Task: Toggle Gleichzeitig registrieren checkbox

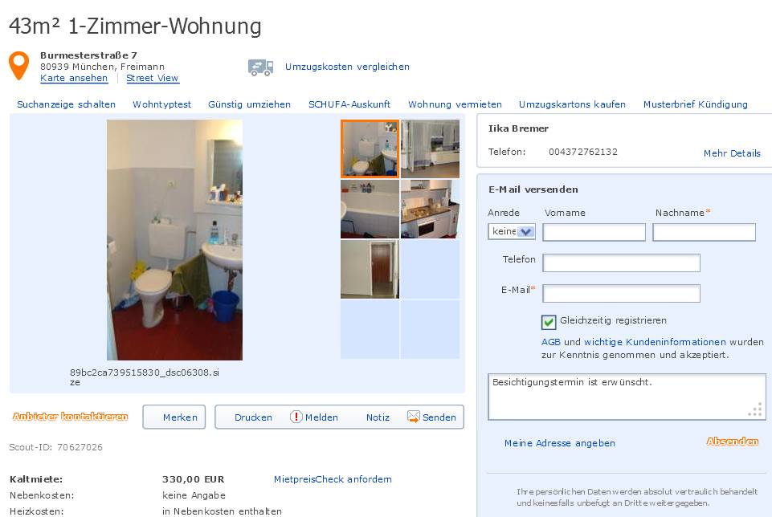Action: (x=549, y=322)
